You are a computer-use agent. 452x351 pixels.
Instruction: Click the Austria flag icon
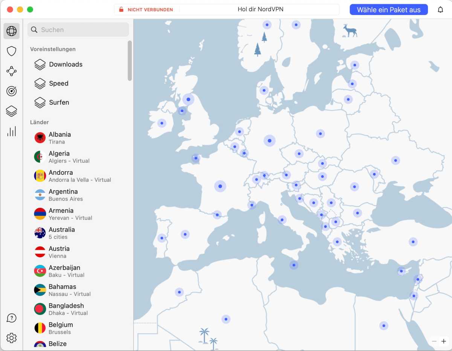click(40, 252)
